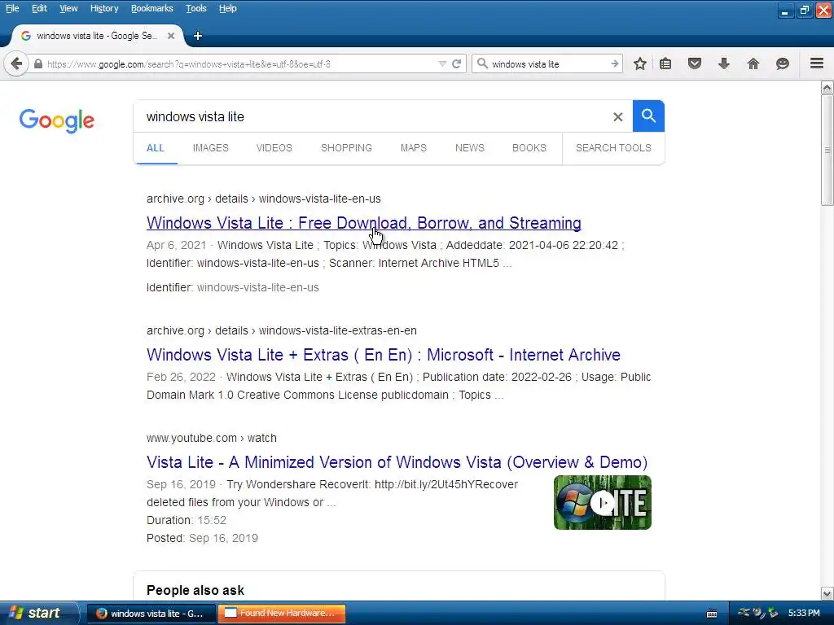Go to Home page icon
The width and height of the screenshot is (834, 625).
[753, 63]
